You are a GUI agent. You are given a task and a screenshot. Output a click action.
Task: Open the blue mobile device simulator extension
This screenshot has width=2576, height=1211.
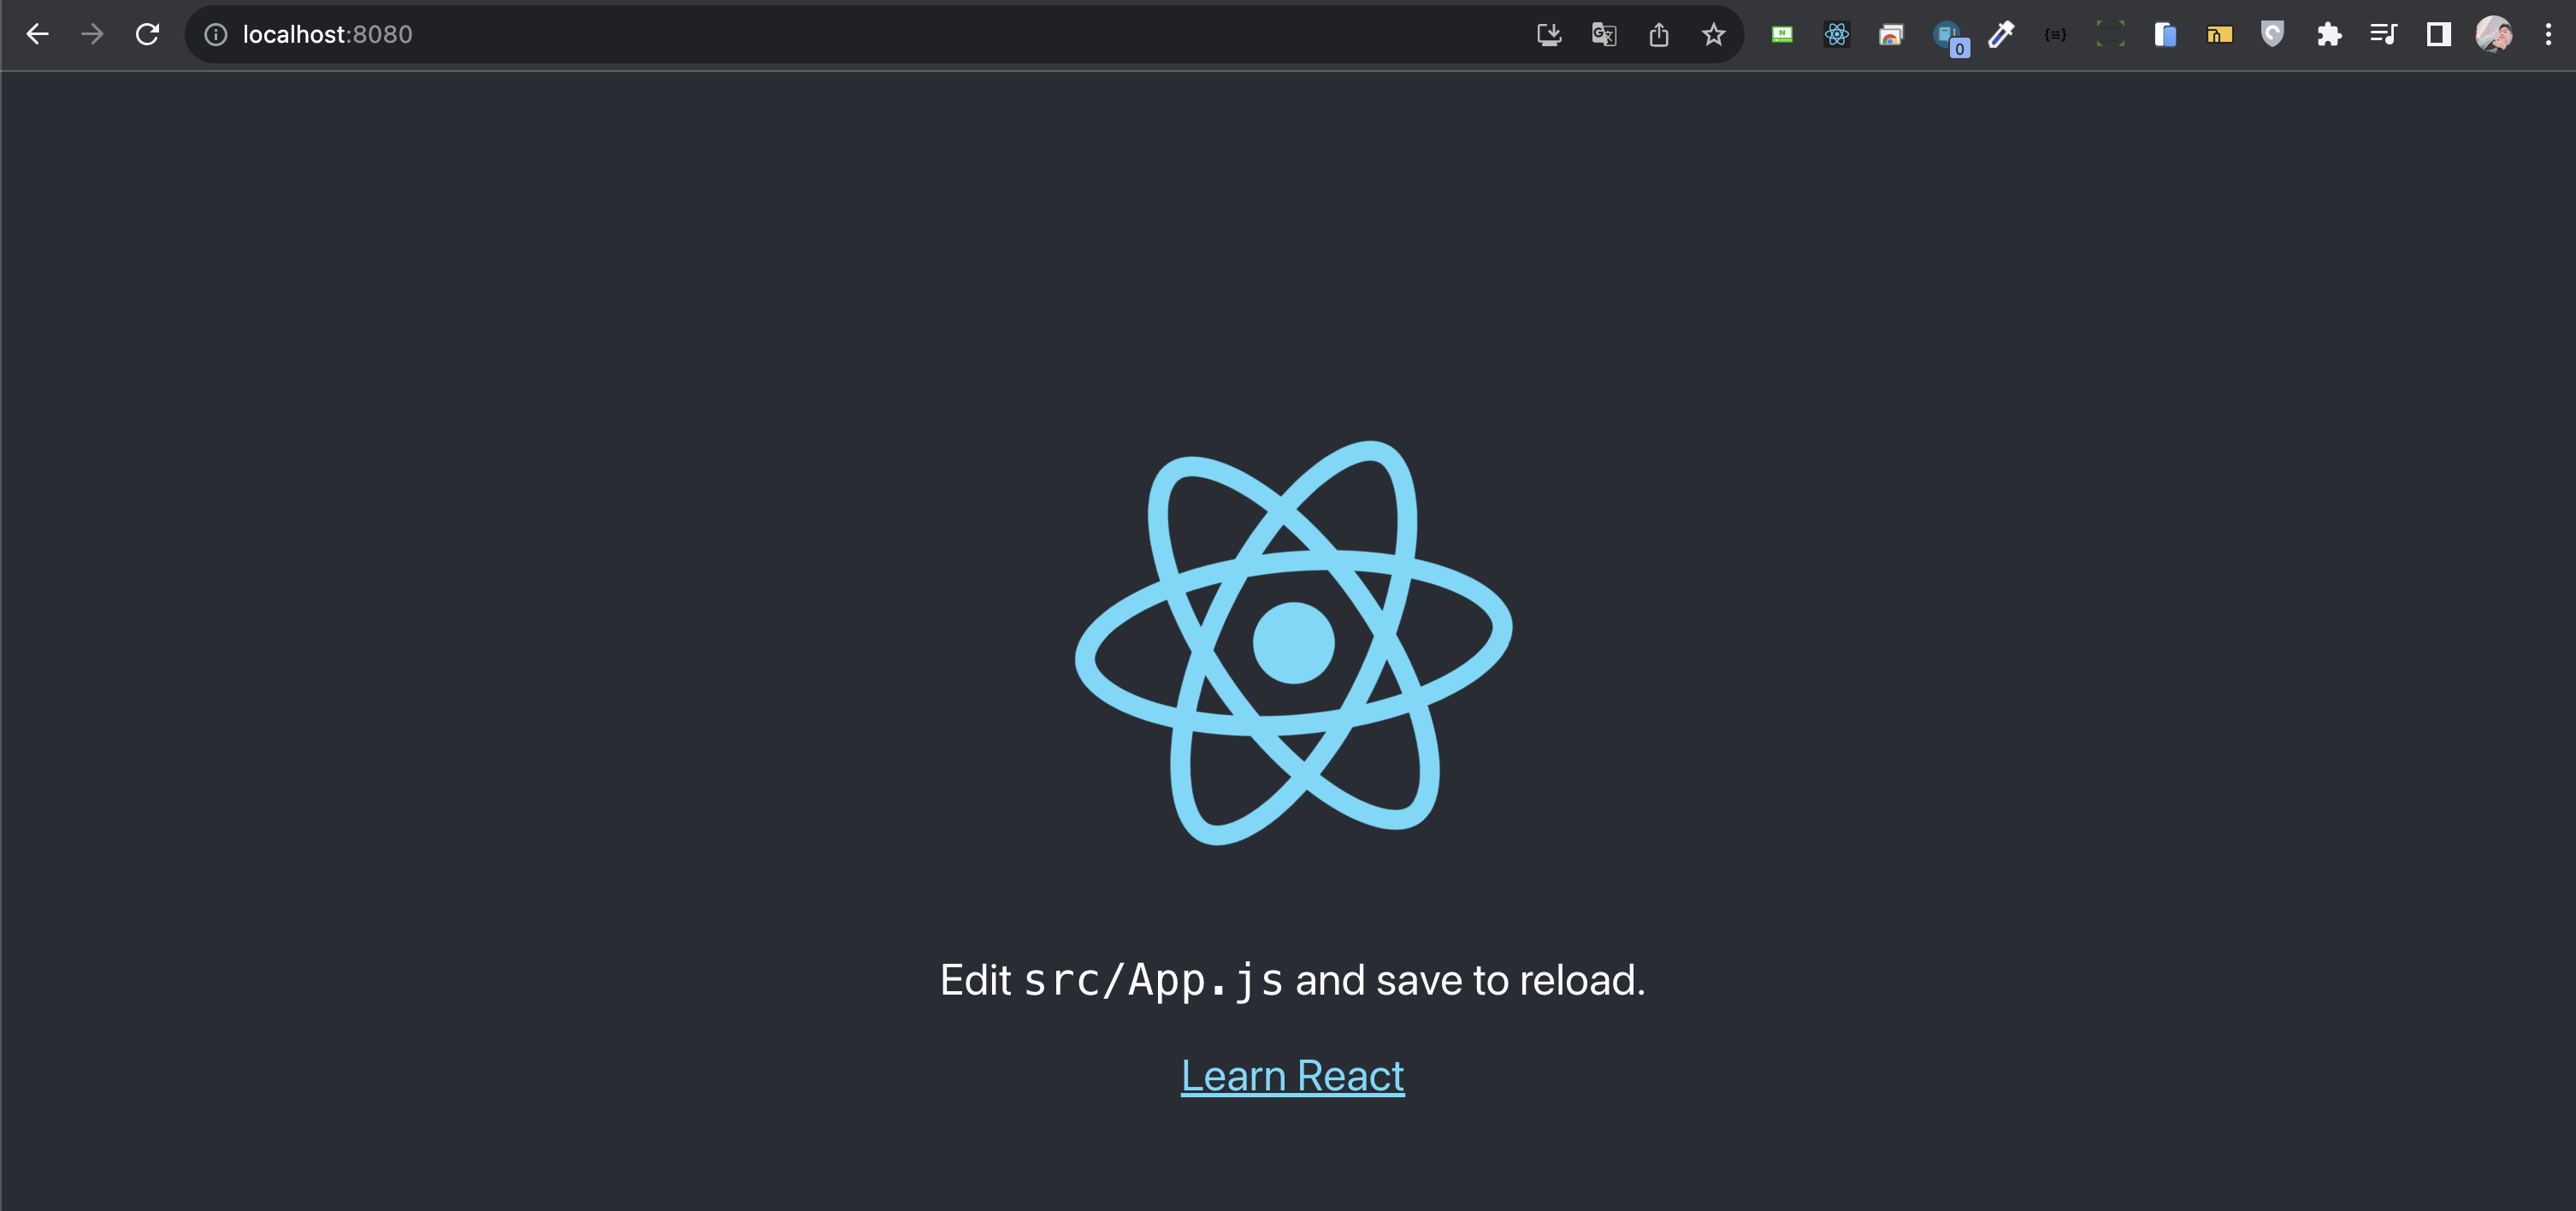click(2165, 35)
